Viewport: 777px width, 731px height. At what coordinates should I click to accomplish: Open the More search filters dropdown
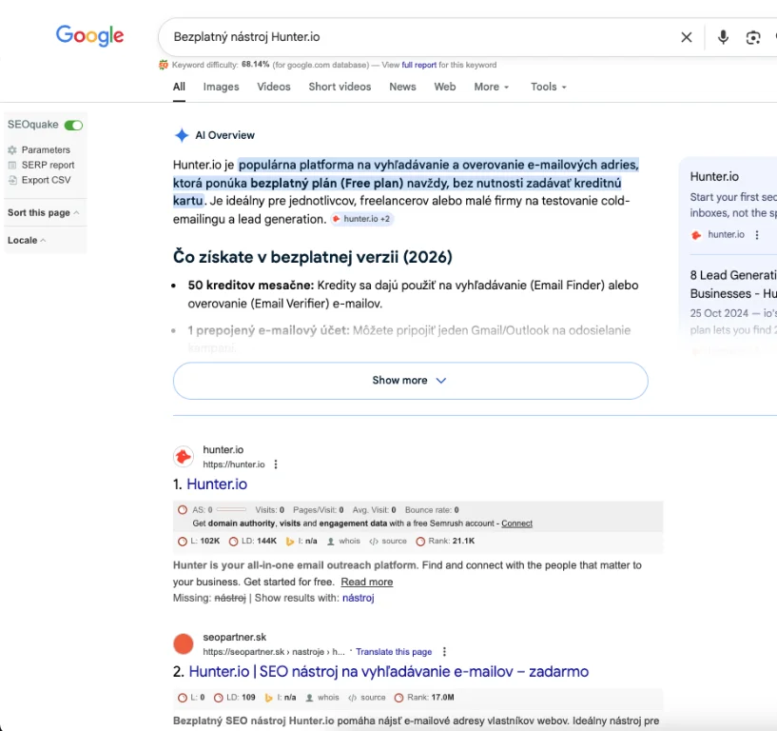tap(491, 87)
